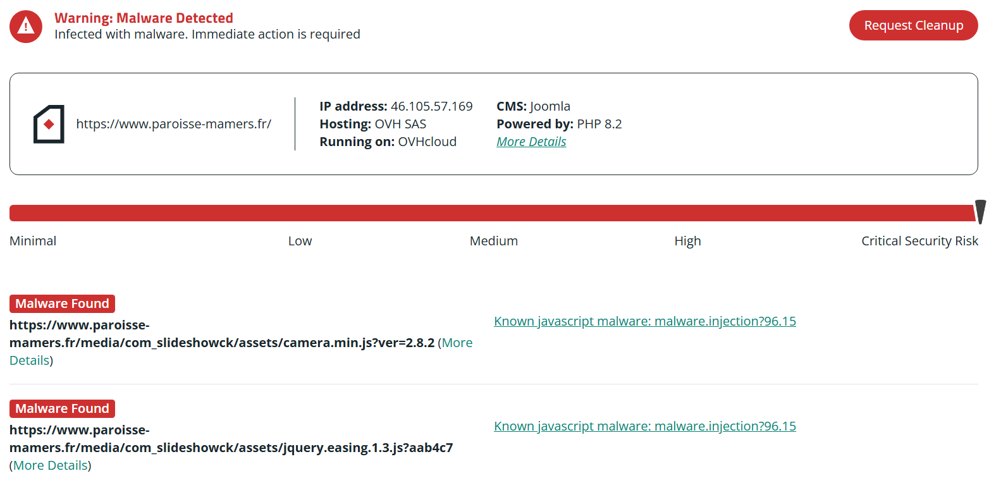Viewport: 989px width, 478px height.
Task: Click the Warning: Malware Detected heading
Action: pos(144,18)
